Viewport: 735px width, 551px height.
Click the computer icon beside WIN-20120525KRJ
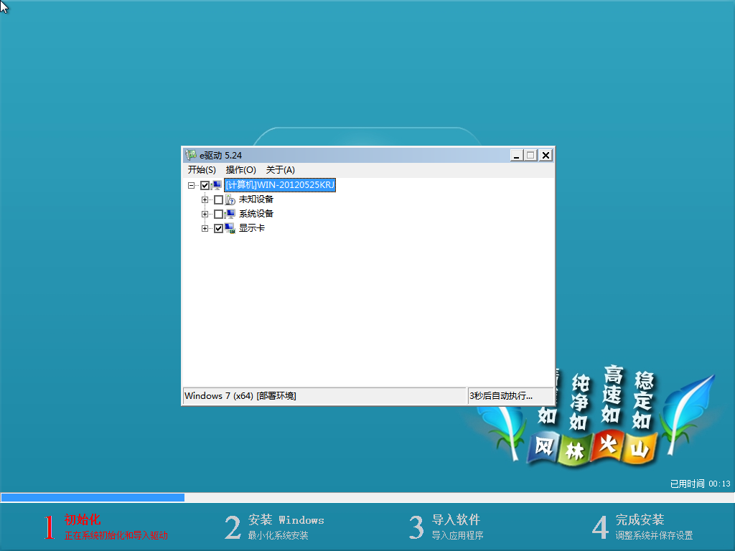pos(217,185)
